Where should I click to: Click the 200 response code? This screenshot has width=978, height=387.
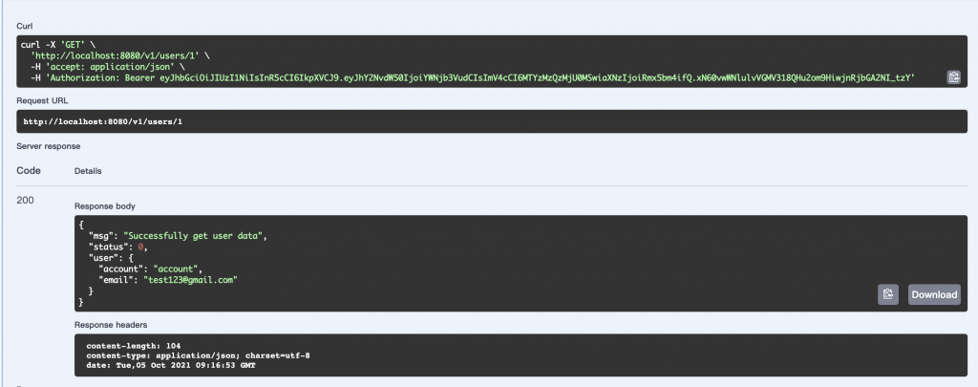(25, 201)
